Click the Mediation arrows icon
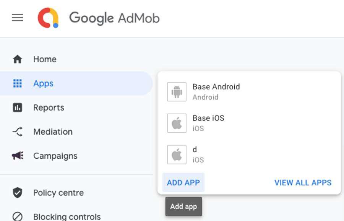Screen dimensions: 344x221 [x=18, y=132]
